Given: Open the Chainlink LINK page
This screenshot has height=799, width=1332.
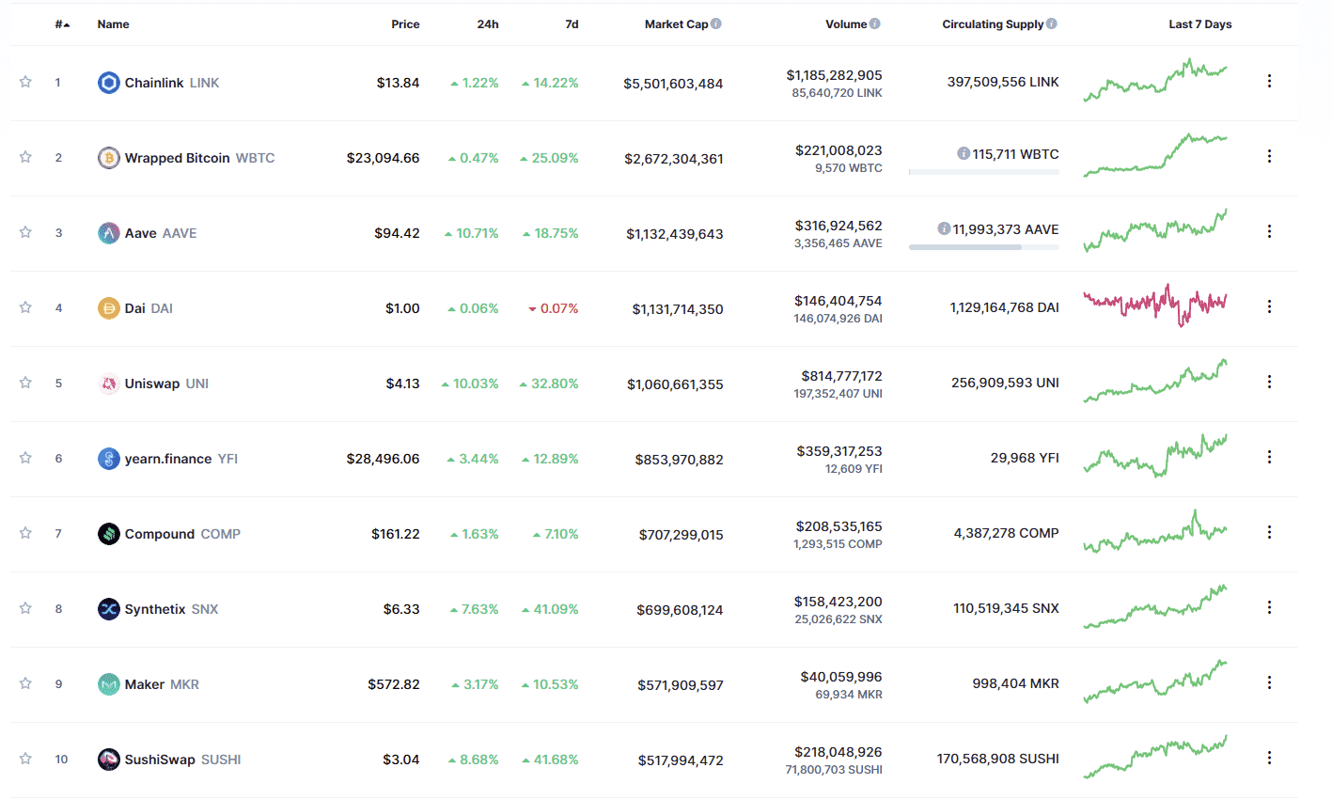Looking at the screenshot, I should tap(172, 83).
